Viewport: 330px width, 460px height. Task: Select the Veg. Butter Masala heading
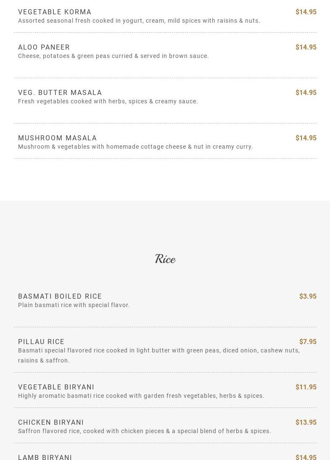(60, 92)
